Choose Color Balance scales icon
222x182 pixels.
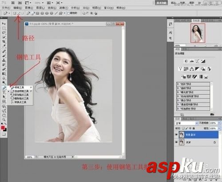tap(192, 69)
